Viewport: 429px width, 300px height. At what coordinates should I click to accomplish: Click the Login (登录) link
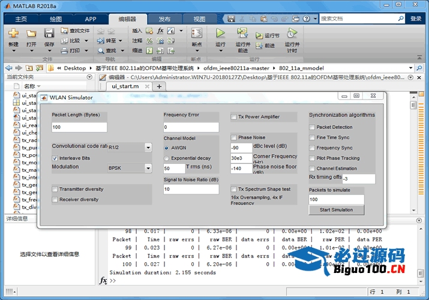point(416,19)
